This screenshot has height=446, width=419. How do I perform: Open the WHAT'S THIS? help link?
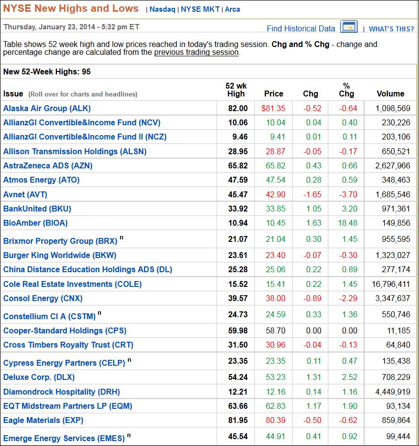tap(392, 29)
